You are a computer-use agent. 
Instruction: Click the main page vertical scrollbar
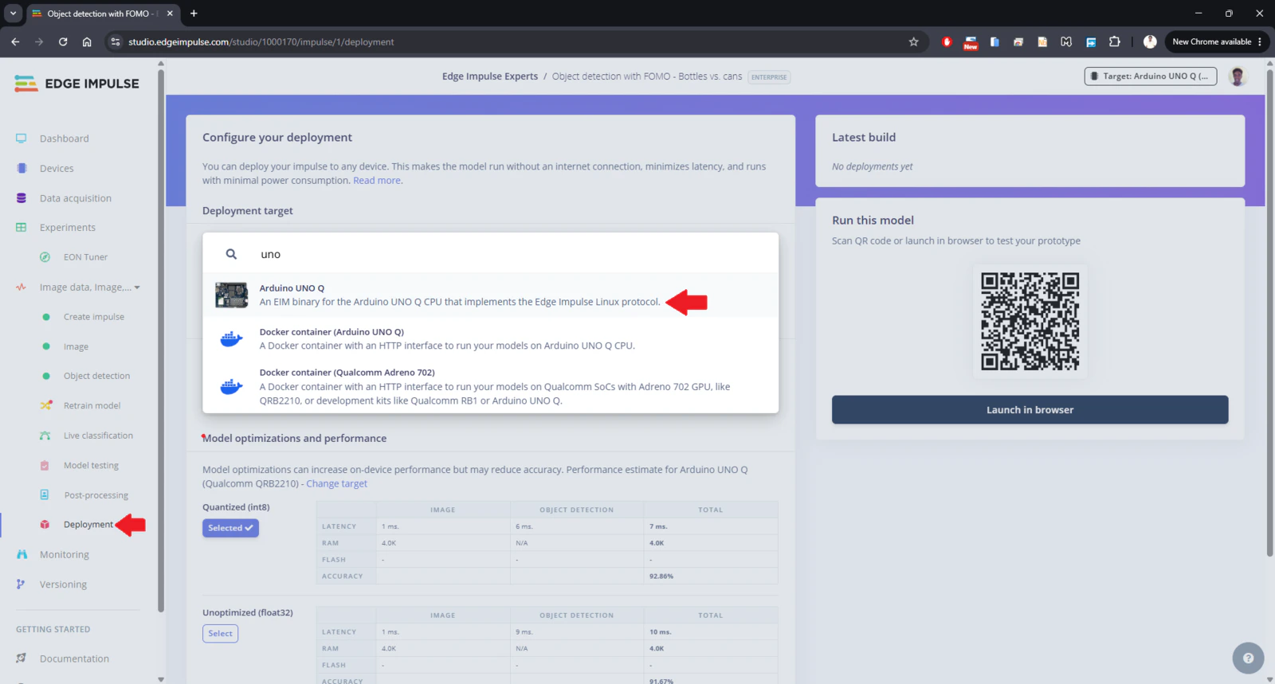tap(1269, 315)
